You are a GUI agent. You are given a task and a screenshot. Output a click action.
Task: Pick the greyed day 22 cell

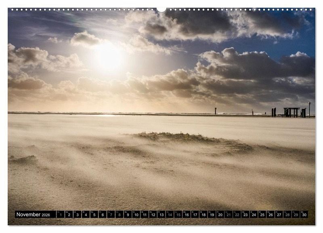click(237, 214)
